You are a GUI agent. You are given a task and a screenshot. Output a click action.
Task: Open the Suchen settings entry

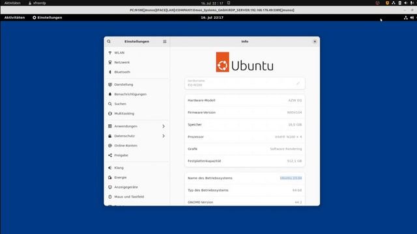[x=137, y=104]
